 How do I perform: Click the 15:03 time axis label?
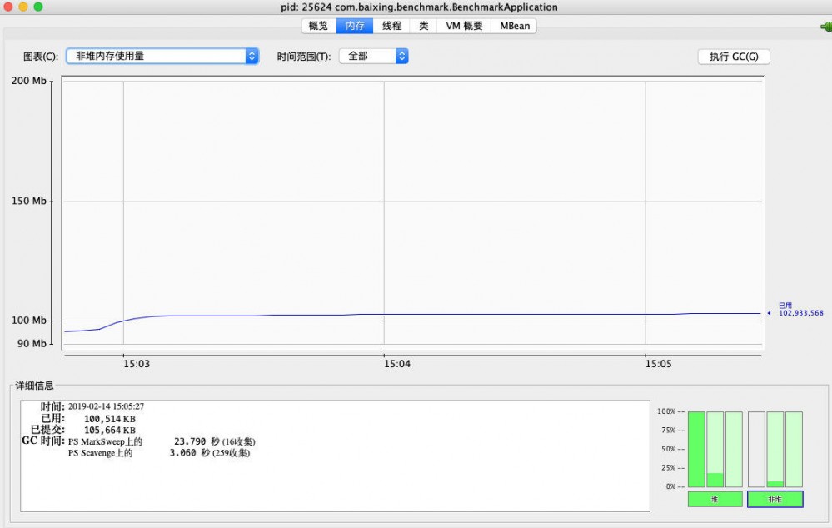(x=137, y=364)
